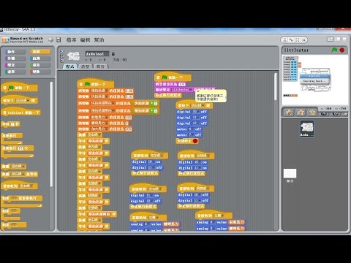Select the 畫筆 pen block category

(x=15, y=72)
